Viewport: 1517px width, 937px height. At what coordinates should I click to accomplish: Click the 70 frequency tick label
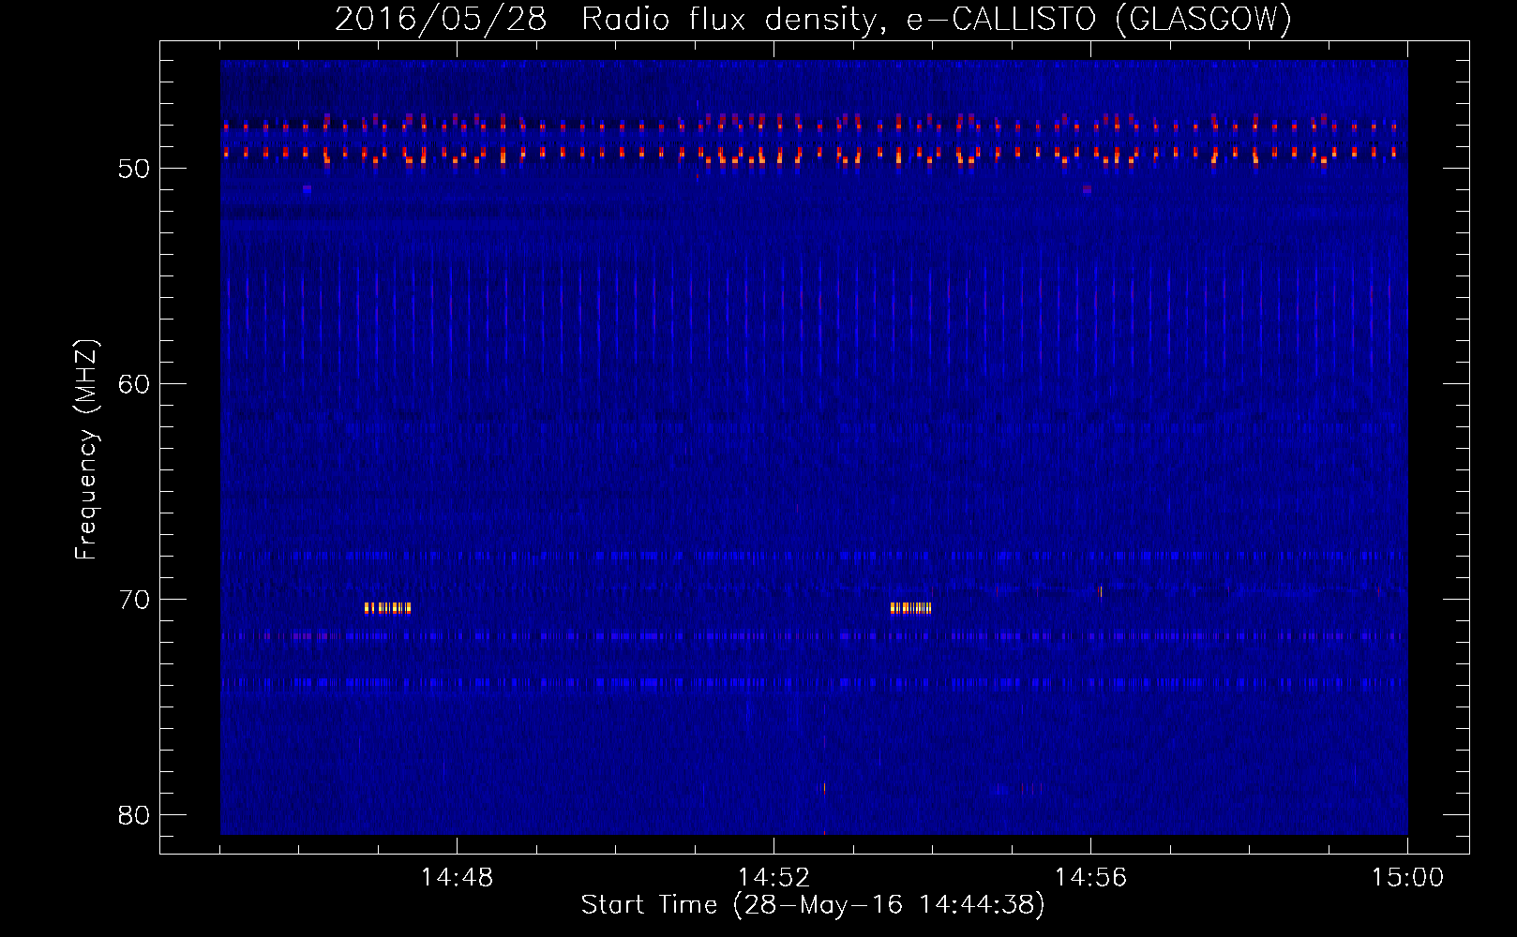[134, 600]
